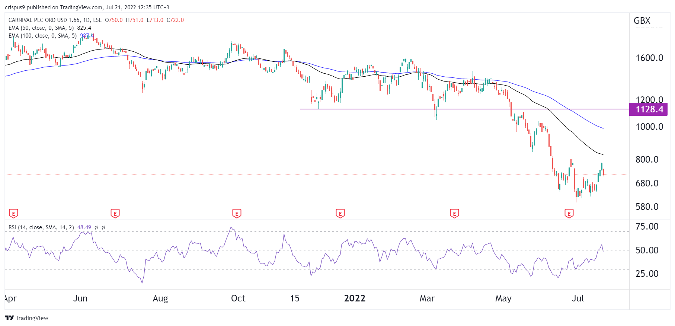This screenshot has width=675, height=326.
Task: Click the purple horizontal support line
Action: pyautogui.click(x=464, y=109)
